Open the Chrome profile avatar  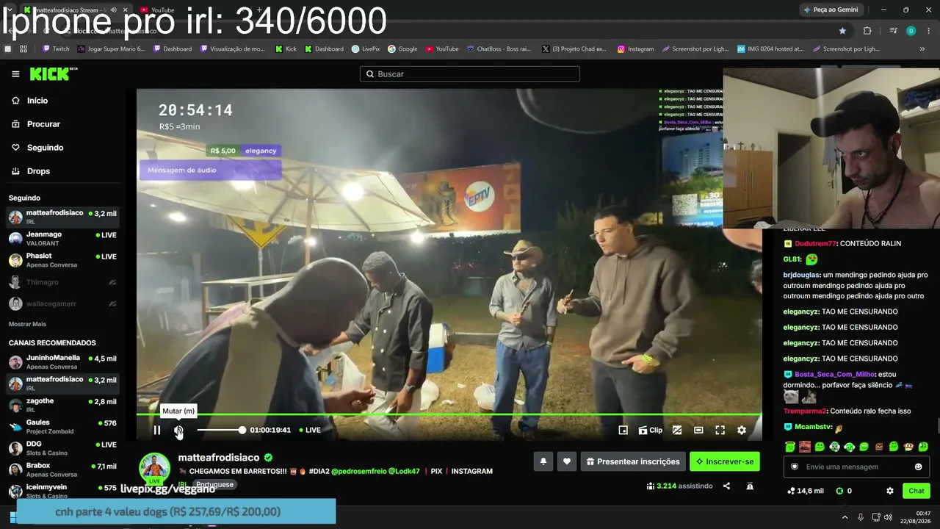pos(911,31)
